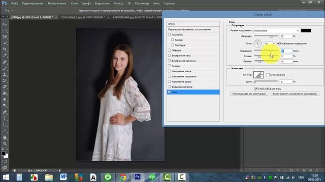Uncheck Глобальное освещение checkbox

(x=278, y=43)
